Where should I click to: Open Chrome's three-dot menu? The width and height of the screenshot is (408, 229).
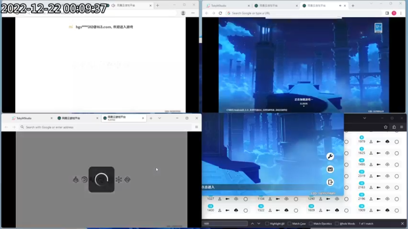pos(401,13)
